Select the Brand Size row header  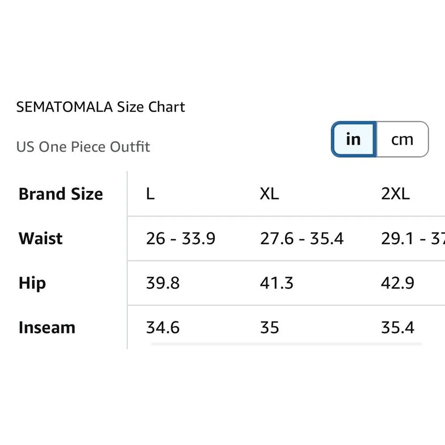[x=61, y=194]
